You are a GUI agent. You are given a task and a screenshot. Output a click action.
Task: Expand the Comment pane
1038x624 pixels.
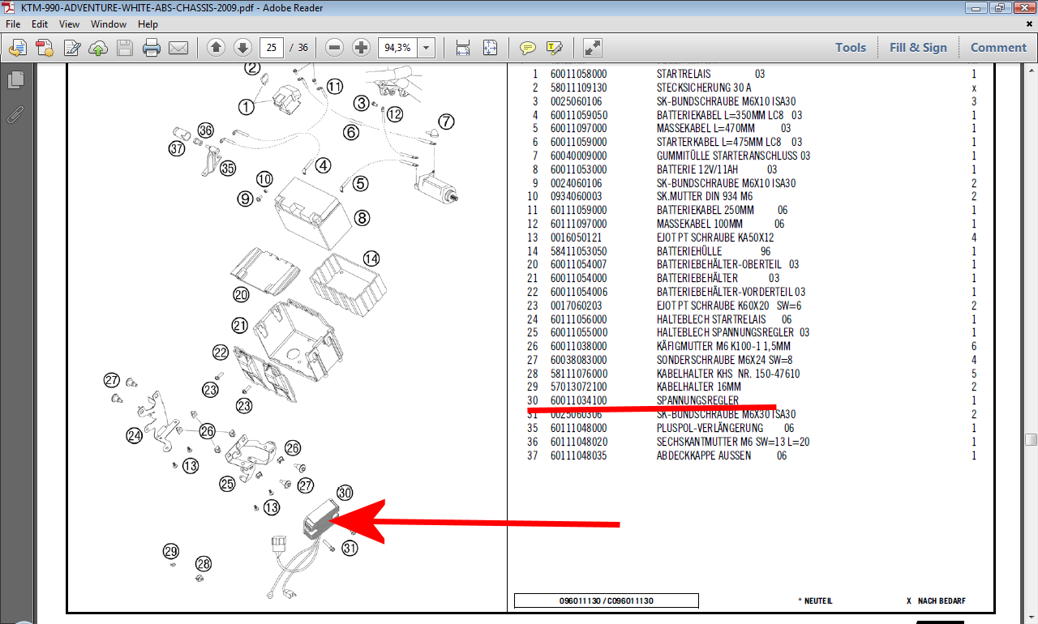point(997,48)
